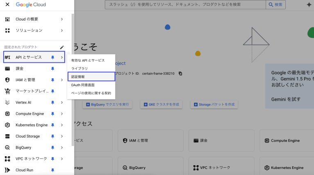Click the Cloud Run icon
The image size is (314, 175).
tap(7, 170)
